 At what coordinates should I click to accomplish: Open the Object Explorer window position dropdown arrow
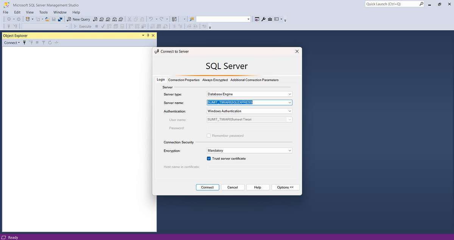click(143, 35)
